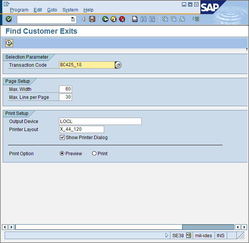Minimize the SAP window
Screen dimensions: 249x243
pos(184,4)
